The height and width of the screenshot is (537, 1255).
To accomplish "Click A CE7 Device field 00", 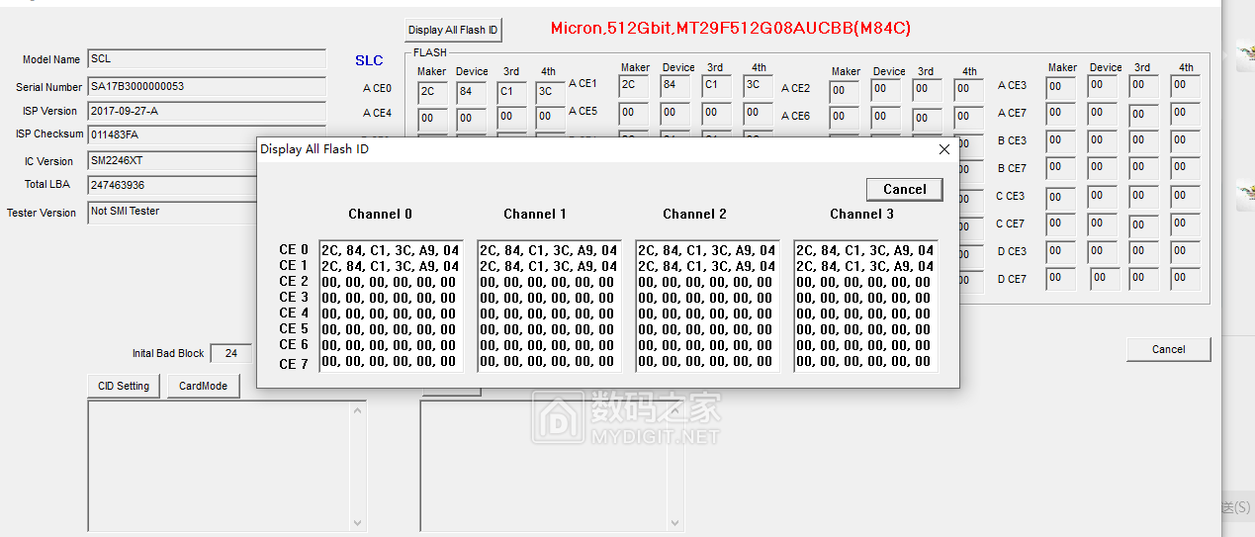I will 1102,113.
